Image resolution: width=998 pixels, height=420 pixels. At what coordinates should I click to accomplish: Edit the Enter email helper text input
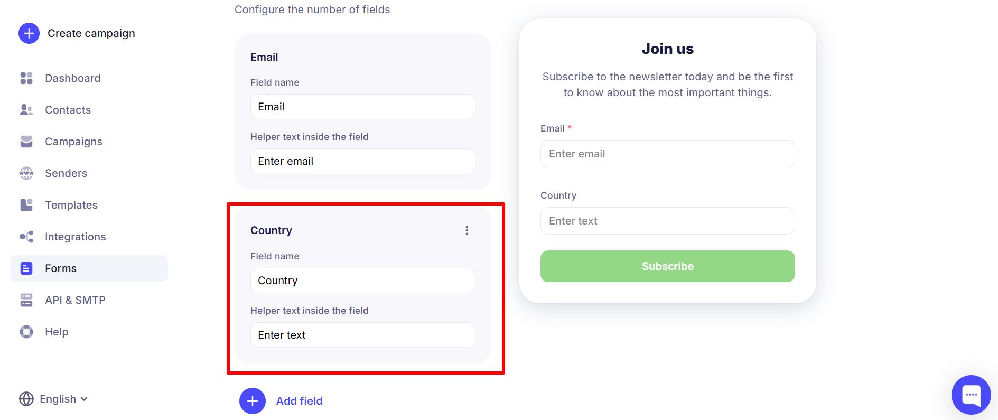[x=362, y=161]
